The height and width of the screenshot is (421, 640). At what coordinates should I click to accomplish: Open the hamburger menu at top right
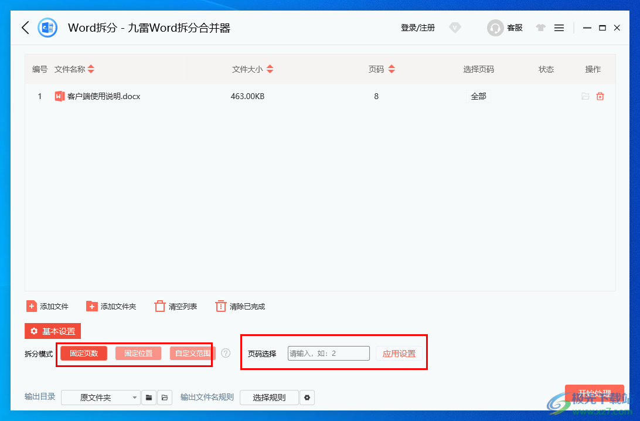(x=559, y=28)
